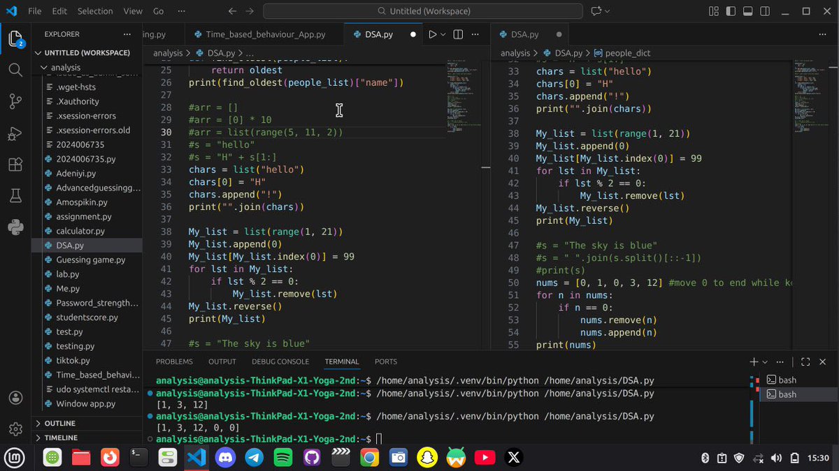Maximize the terminal panel size

(805, 361)
